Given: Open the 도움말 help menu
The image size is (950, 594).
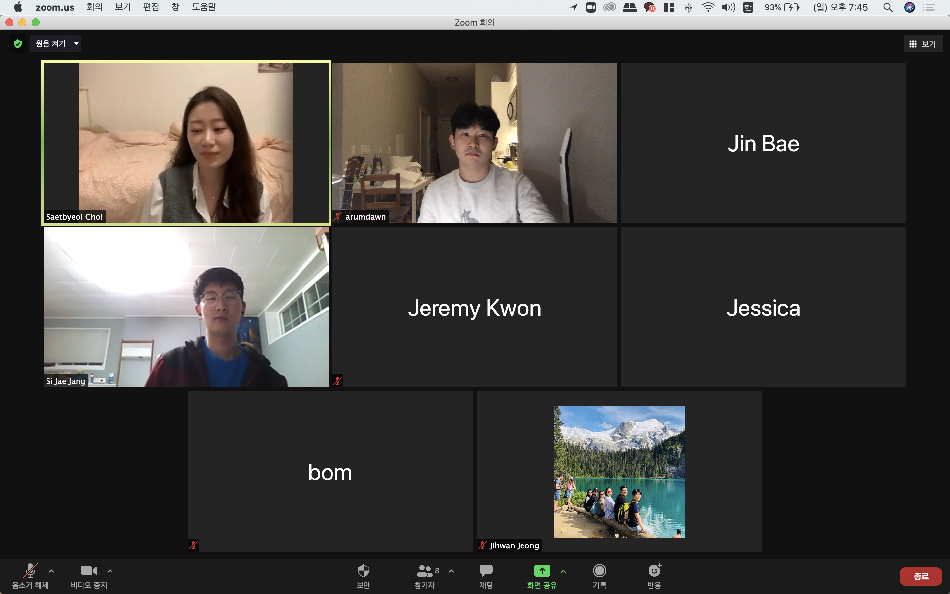Looking at the screenshot, I should [x=204, y=7].
